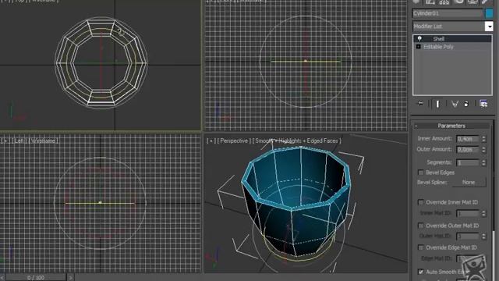Toggle Shell modifier lightbulb icon
499x281 pixels.
(419, 39)
